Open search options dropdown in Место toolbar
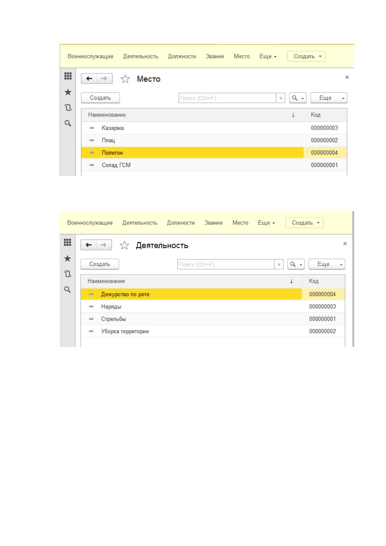This screenshot has height=546, width=386. pyautogui.click(x=298, y=98)
